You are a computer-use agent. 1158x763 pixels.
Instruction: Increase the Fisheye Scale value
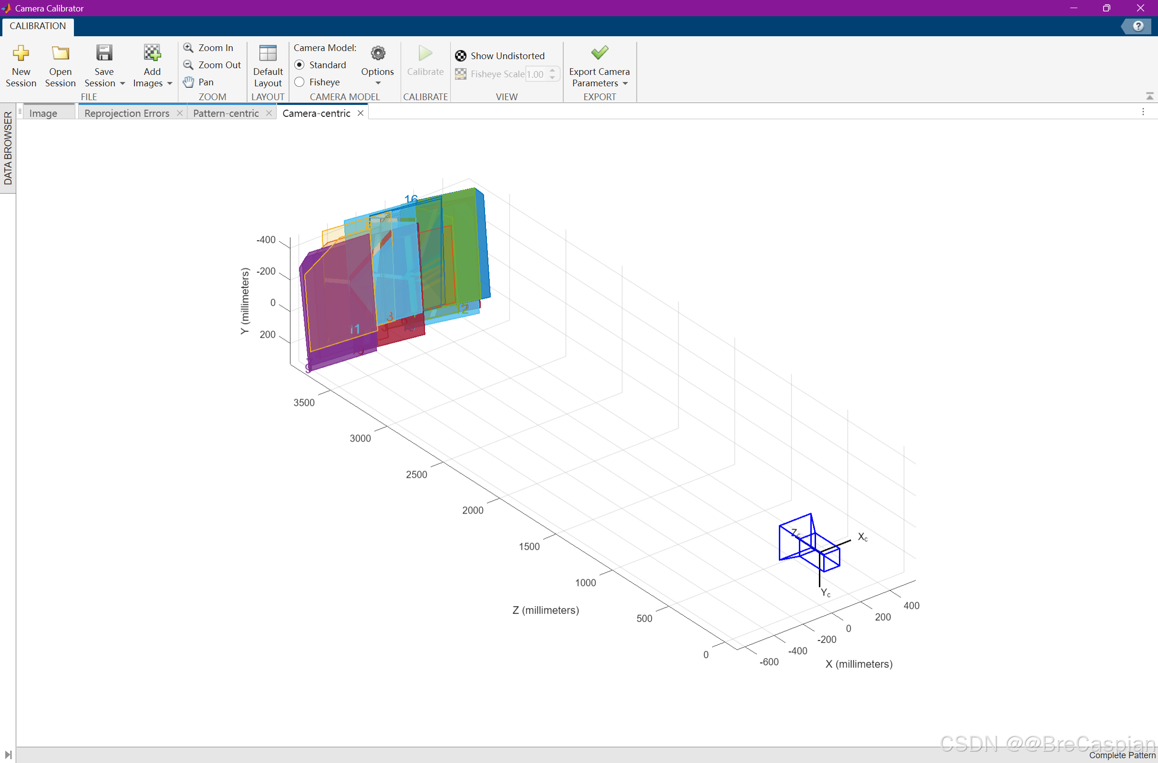click(x=552, y=71)
